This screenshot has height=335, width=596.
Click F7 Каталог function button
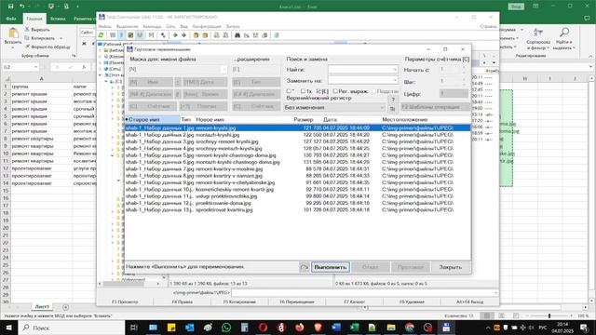point(354,301)
